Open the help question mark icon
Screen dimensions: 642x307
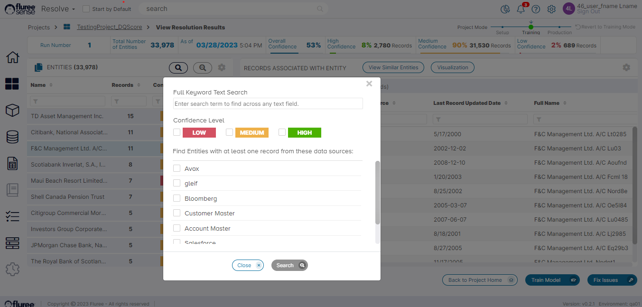[x=536, y=9]
